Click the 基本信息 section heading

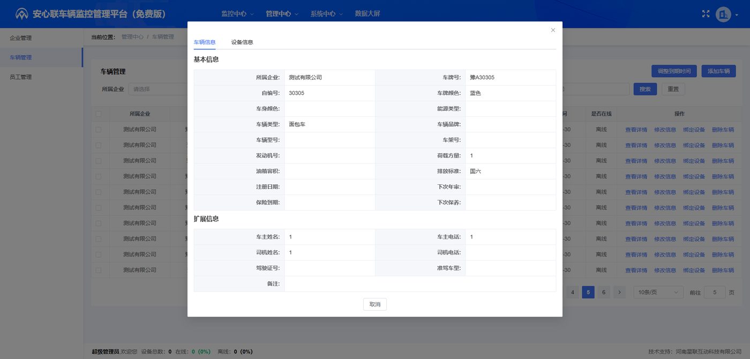pyautogui.click(x=206, y=59)
